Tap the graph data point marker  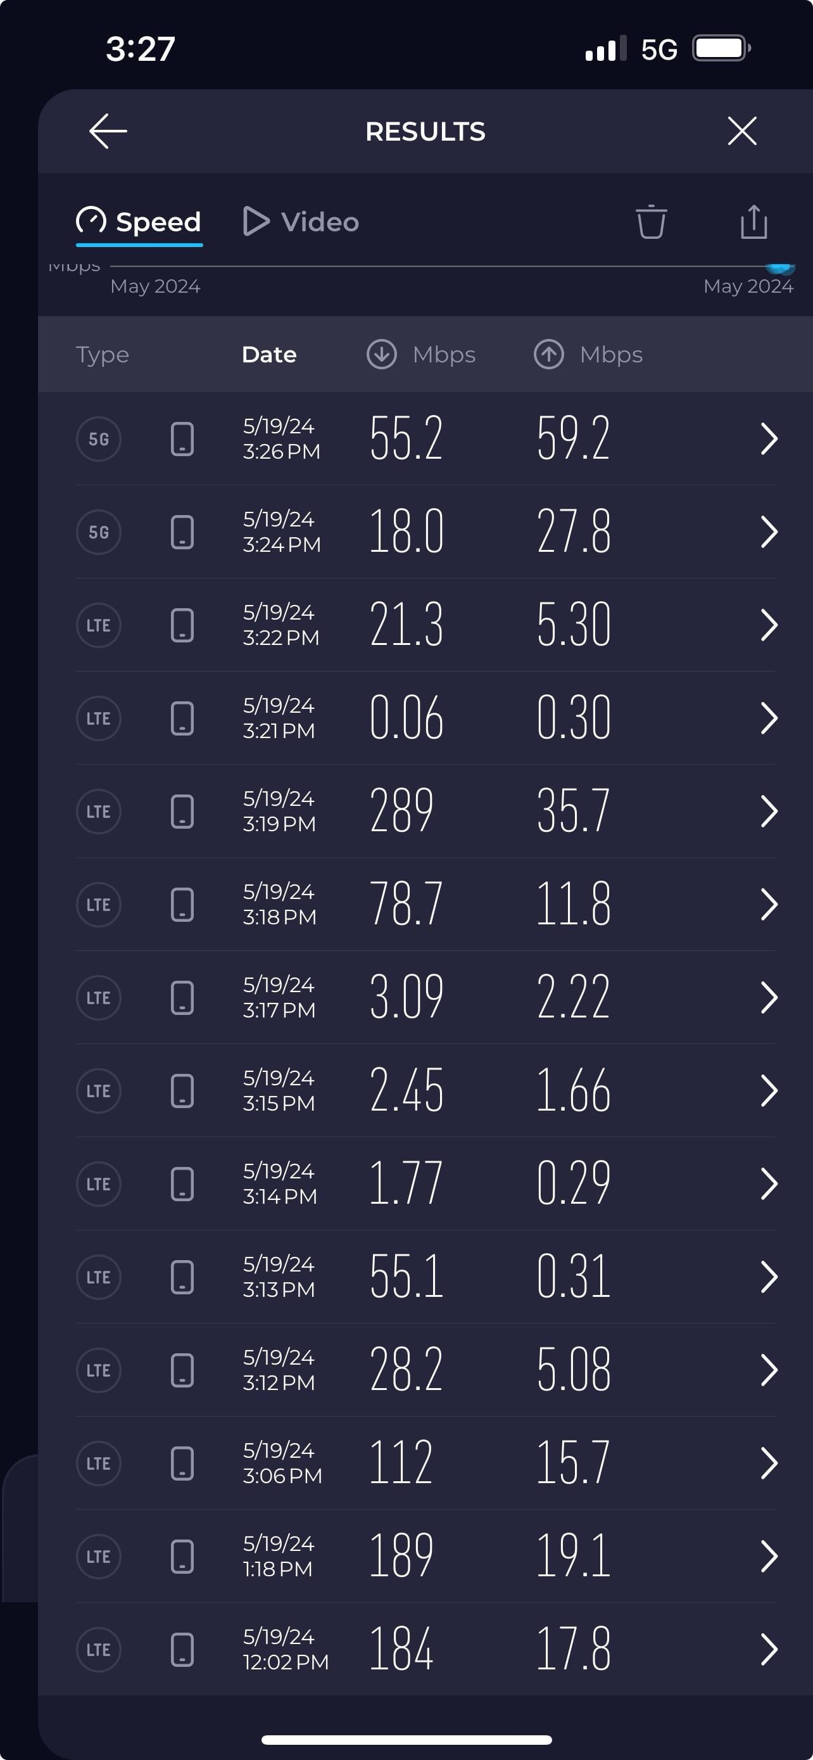(780, 268)
